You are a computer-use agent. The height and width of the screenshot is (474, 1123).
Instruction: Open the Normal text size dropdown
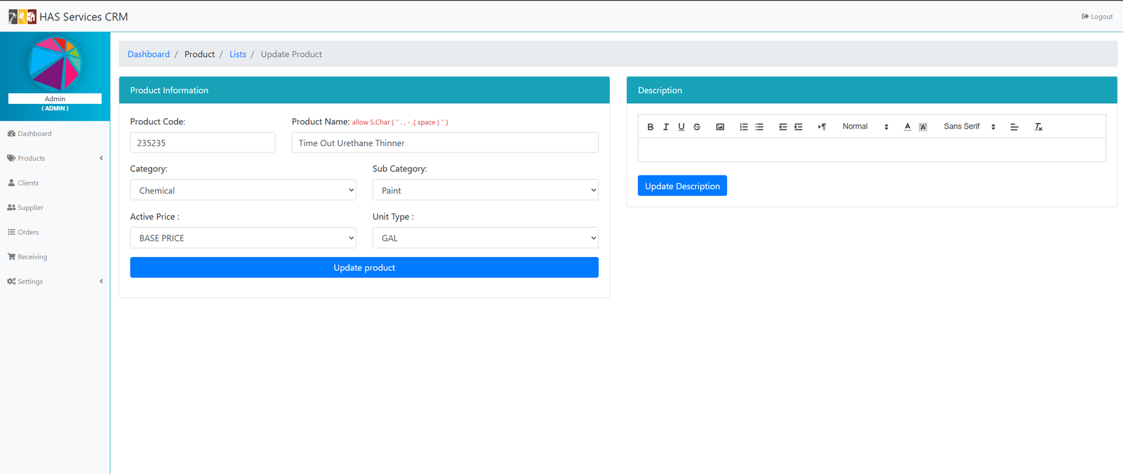(x=865, y=127)
